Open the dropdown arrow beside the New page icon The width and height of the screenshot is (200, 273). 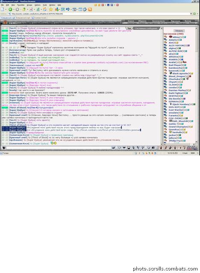coord(6,9)
